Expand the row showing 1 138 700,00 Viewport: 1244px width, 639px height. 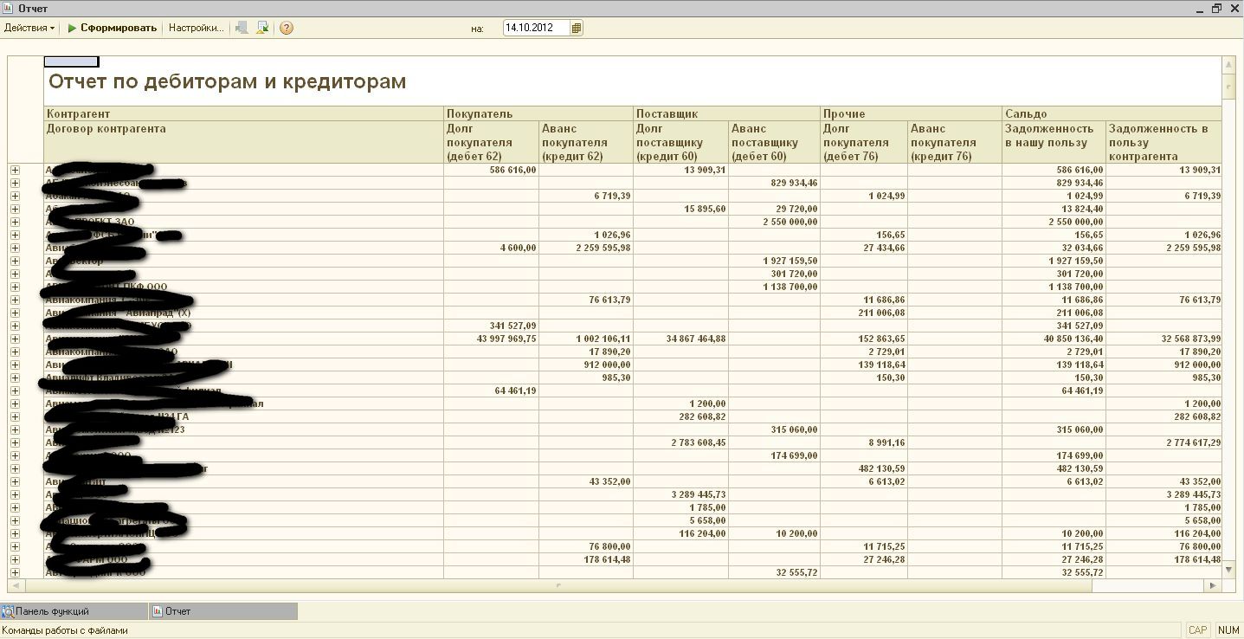tap(15, 287)
